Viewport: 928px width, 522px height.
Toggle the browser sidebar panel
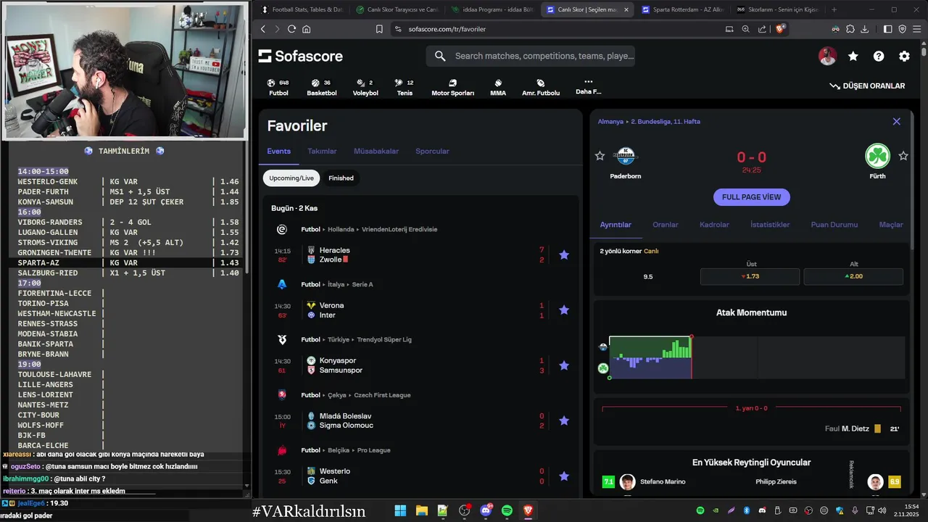888,29
